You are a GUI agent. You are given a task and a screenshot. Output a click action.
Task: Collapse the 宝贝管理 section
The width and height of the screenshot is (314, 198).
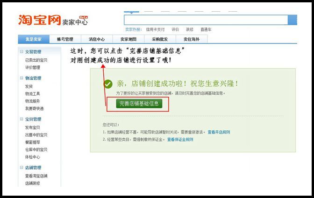click(21, 120)
